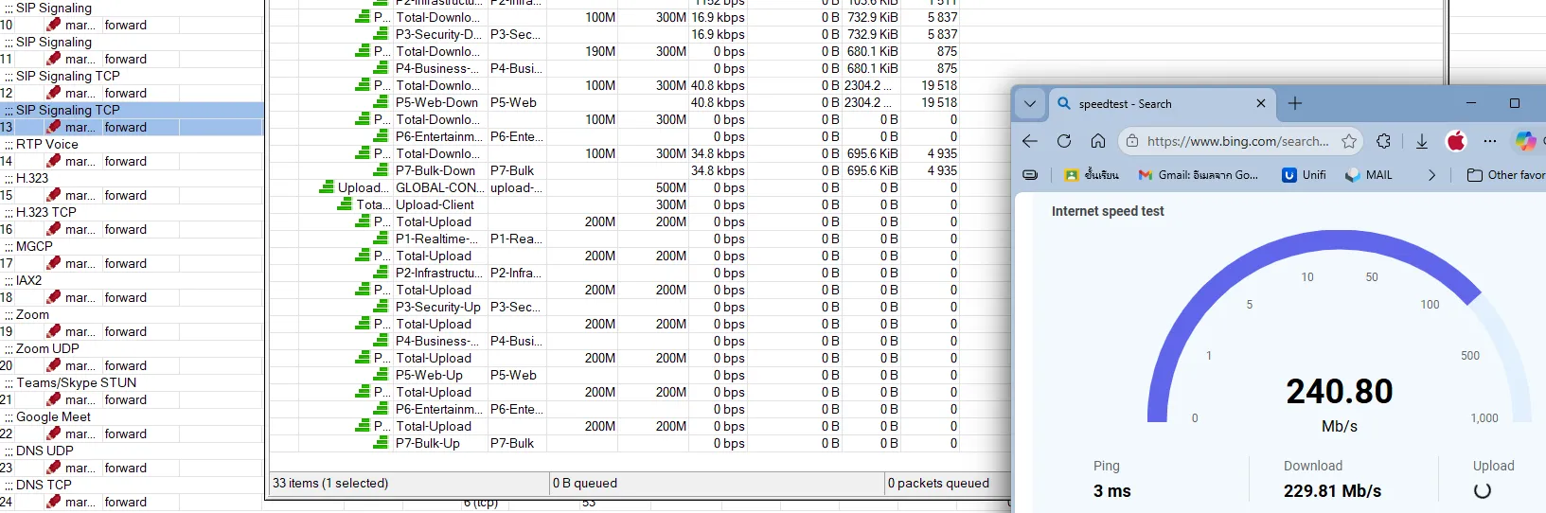This screenshot has width=1546, height=513.
Task: Click the RTP Voice comment row
Action: tap(132, 144)
